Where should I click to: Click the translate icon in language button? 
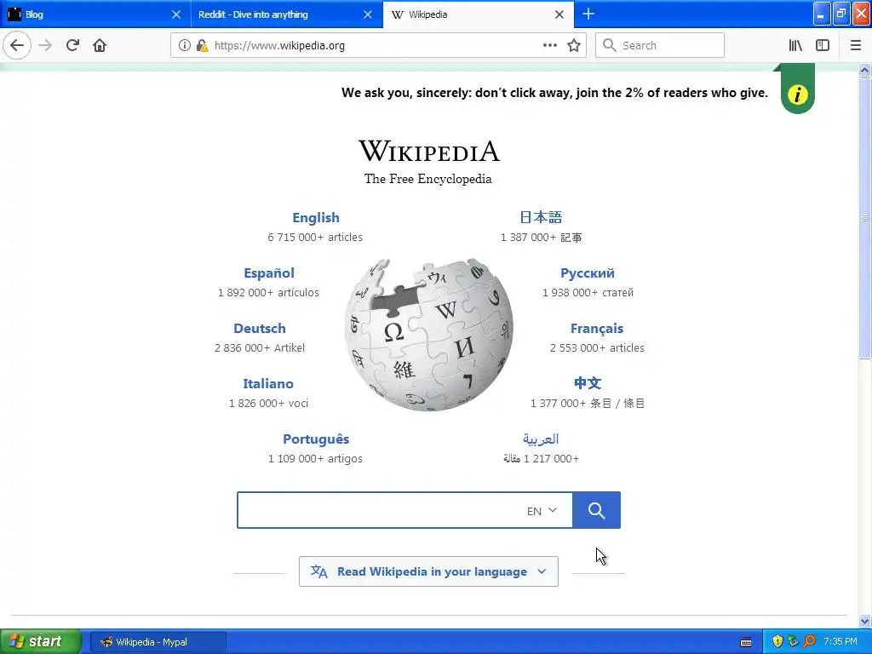[318, 571]
